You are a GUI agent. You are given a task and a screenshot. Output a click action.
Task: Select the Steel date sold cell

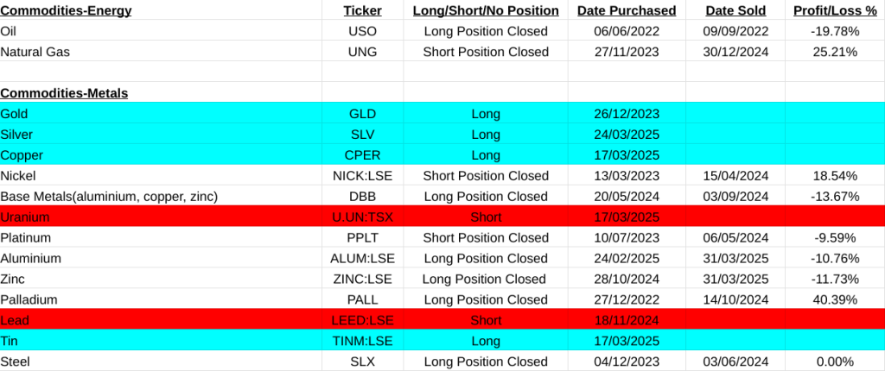click(x=735, y=361)
